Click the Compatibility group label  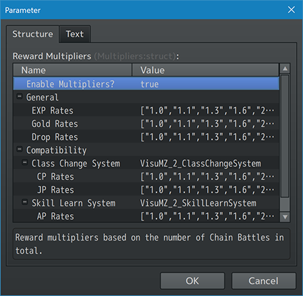[56, 150]
